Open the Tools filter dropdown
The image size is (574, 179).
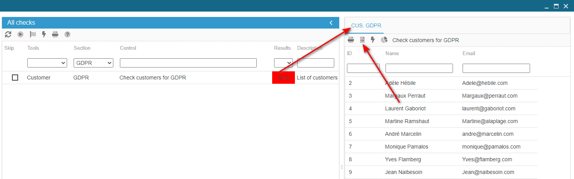coord(47,63)
